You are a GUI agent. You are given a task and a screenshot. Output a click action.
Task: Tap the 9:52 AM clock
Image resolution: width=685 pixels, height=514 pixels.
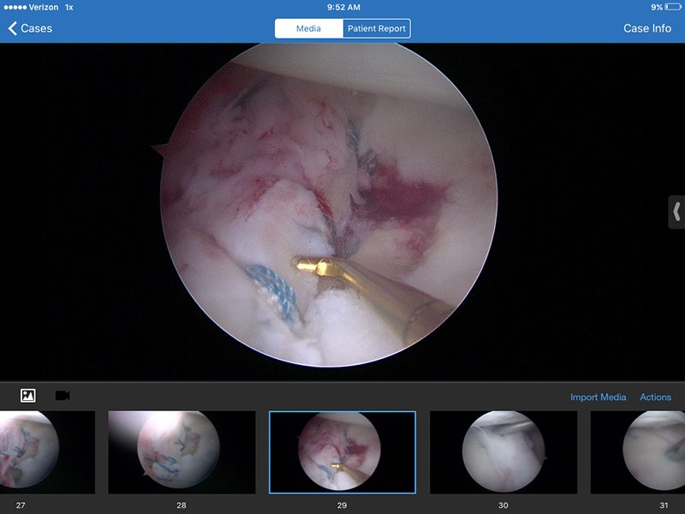(343, 7)
